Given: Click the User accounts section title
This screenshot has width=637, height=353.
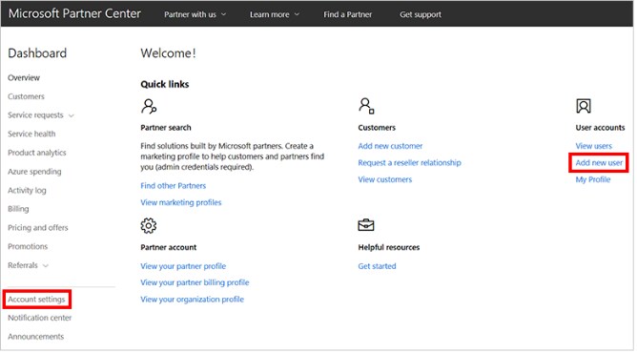Looking at the screenshot, I should coord(600,127).
